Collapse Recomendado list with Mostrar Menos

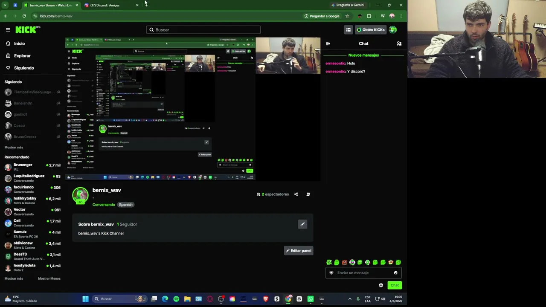[x=49, y=278]
